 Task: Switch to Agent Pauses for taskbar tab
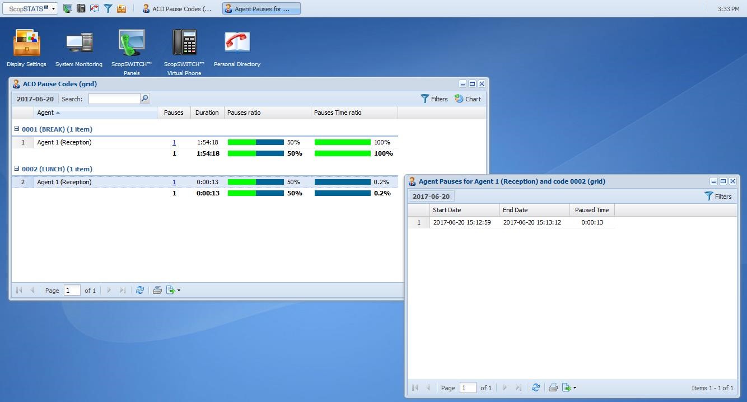point(262,8)
